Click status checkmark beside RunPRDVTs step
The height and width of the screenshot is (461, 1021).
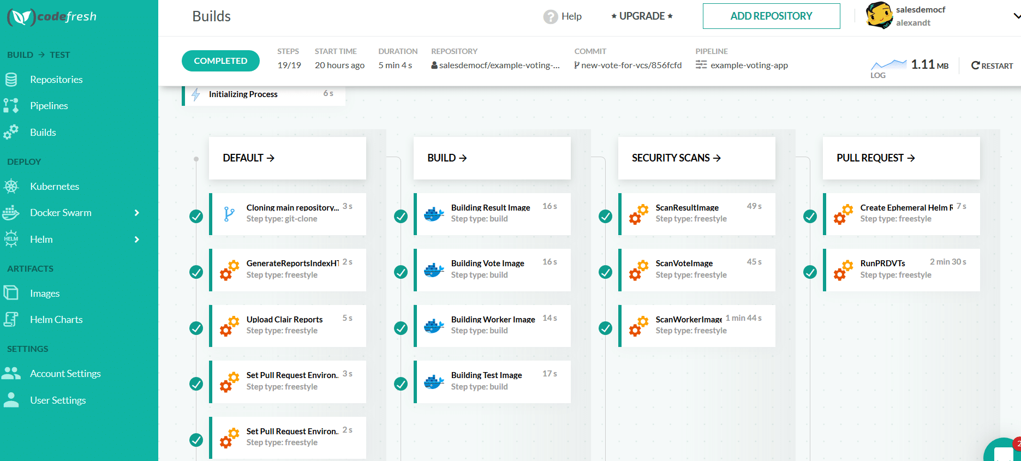coord(810,272)
